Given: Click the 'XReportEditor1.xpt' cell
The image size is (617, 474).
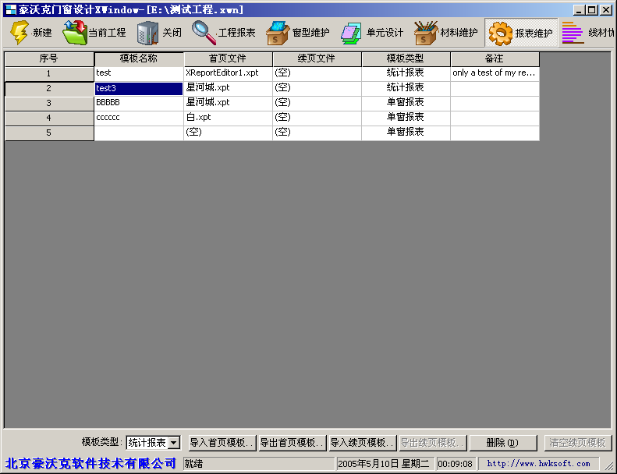Looking at the screenshot, I should click(x=228, y=73).
